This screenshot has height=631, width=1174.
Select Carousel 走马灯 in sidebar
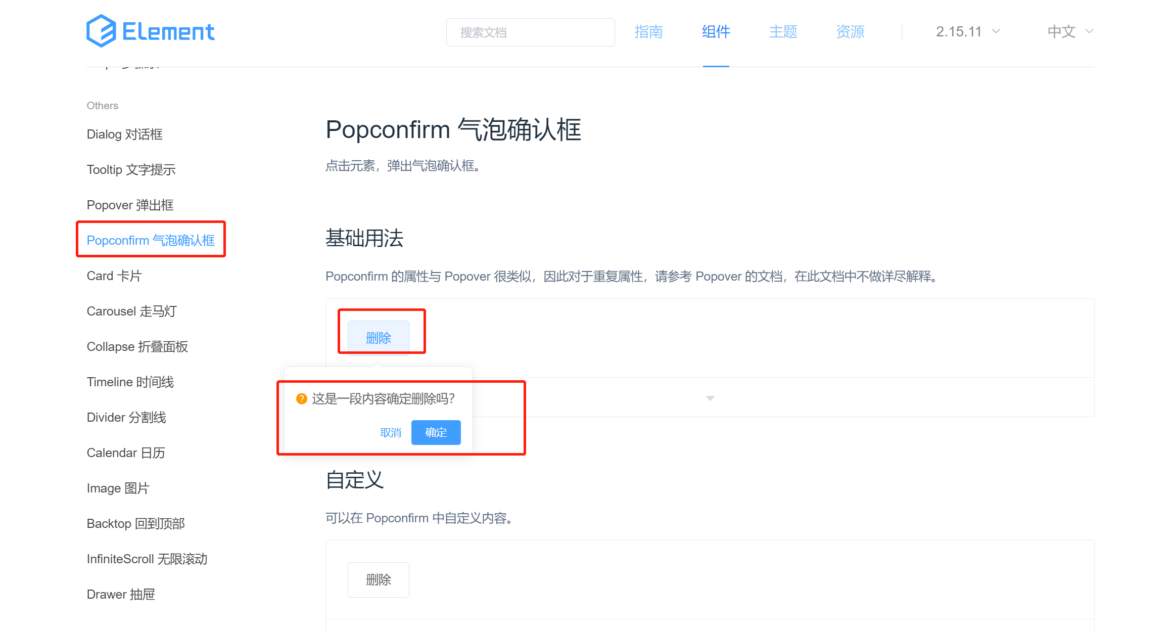coord(131,311)
